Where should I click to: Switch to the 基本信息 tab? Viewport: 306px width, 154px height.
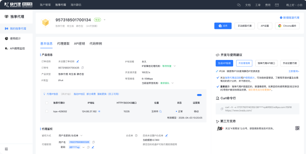(46, 44)
